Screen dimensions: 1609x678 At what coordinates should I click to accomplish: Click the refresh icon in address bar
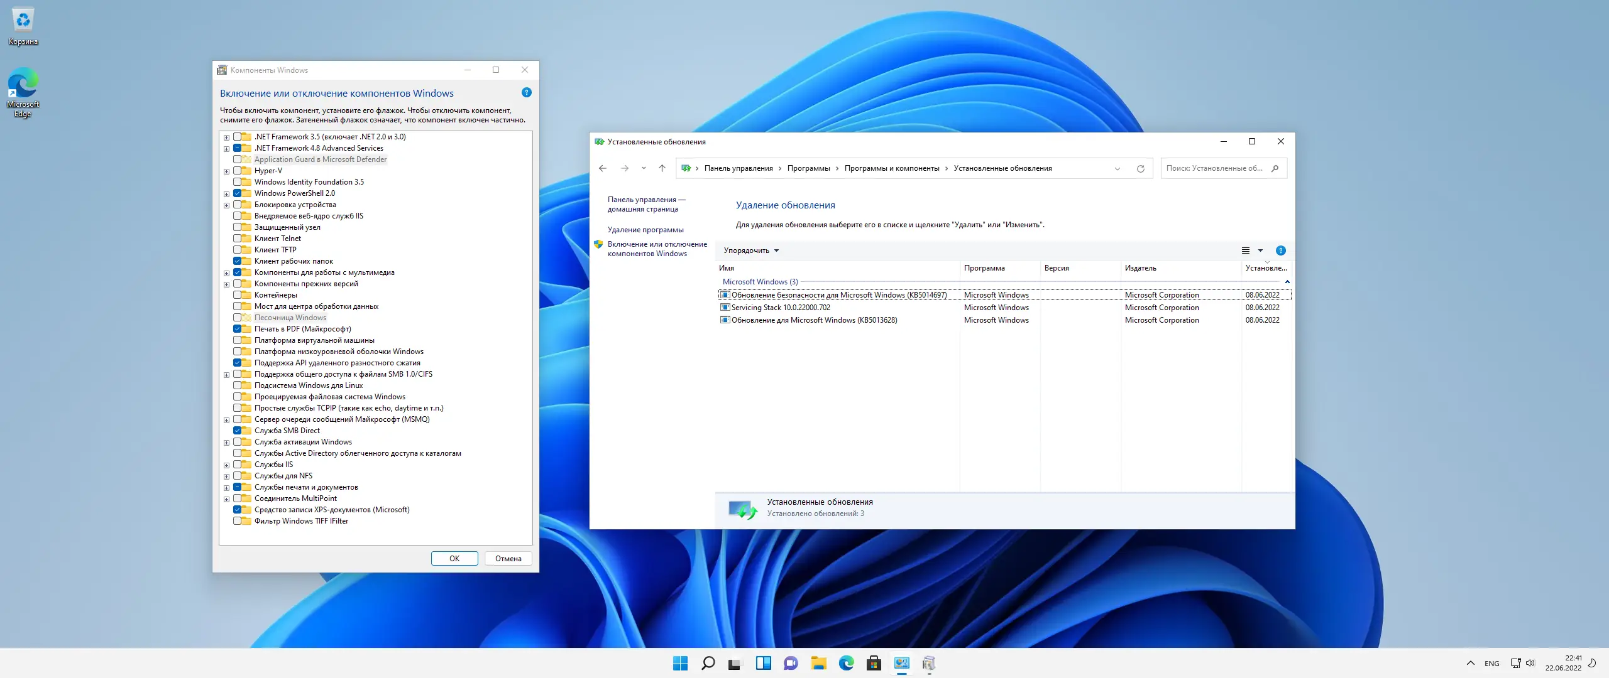coord(1140,168)
